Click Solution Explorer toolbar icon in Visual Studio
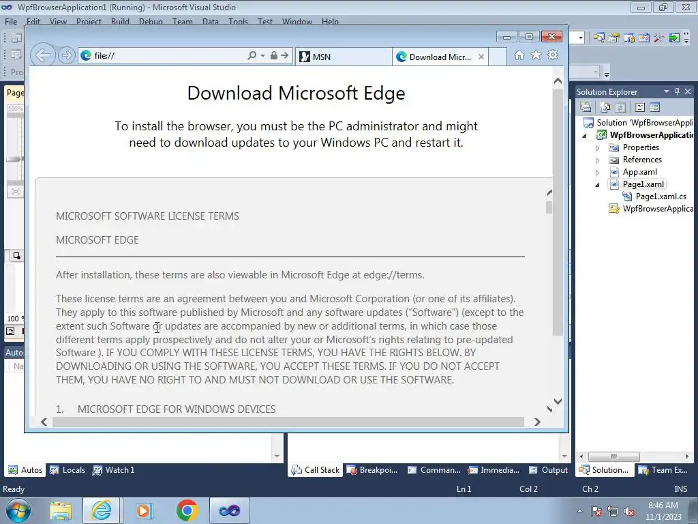Image resolution: width=698 pixels, height=524 pixels. [598, 38]
